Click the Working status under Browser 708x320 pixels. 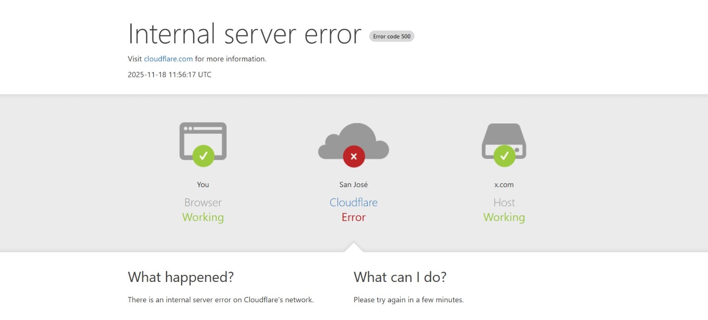203,217
